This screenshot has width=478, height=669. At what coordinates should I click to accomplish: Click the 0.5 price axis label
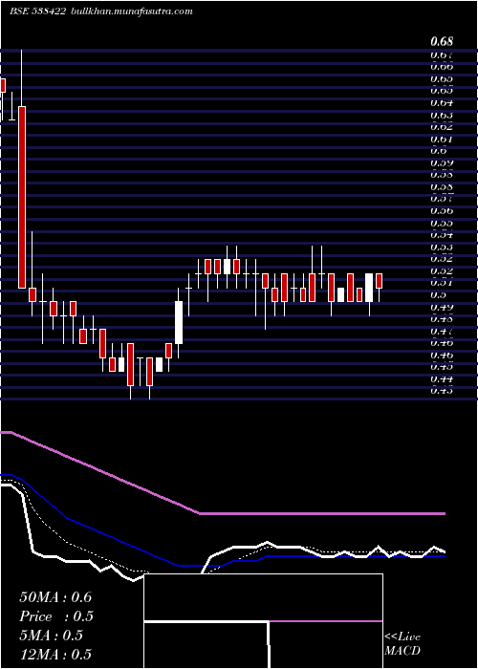click(438, 294)
